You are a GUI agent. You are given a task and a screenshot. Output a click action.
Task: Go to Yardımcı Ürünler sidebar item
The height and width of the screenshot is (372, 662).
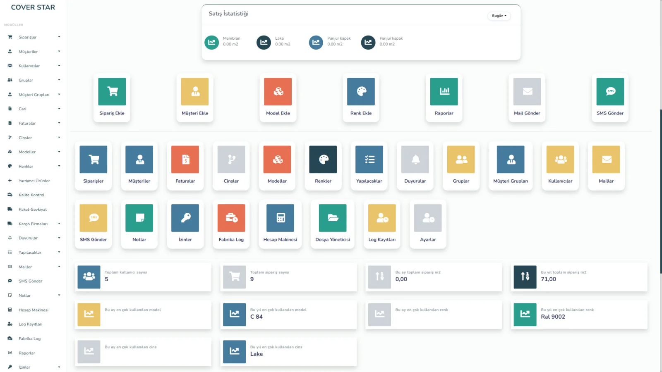[34, 181]
